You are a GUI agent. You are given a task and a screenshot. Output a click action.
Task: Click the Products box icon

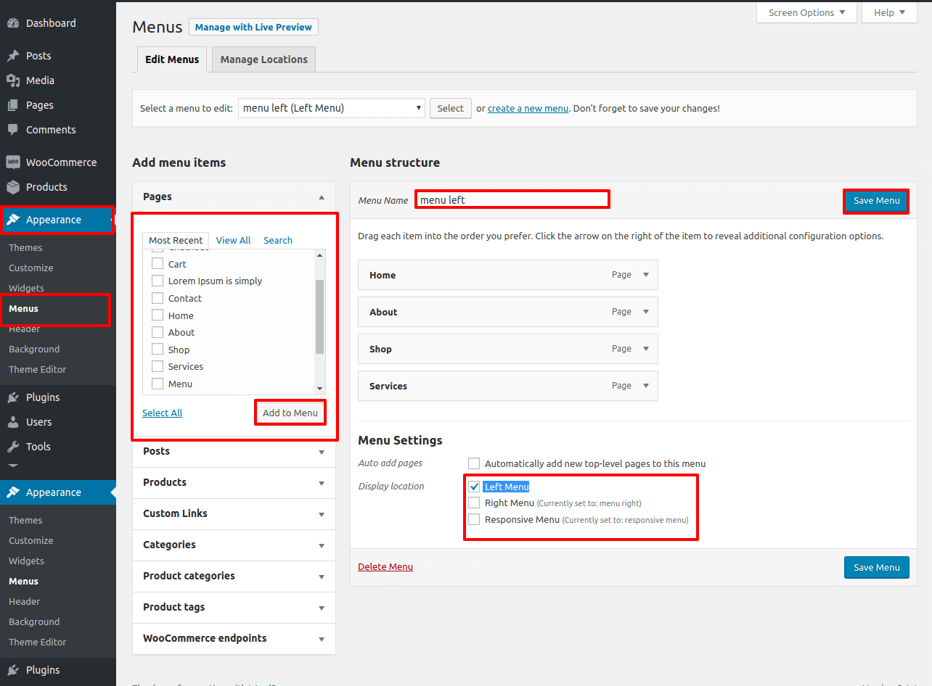(13, 187)
